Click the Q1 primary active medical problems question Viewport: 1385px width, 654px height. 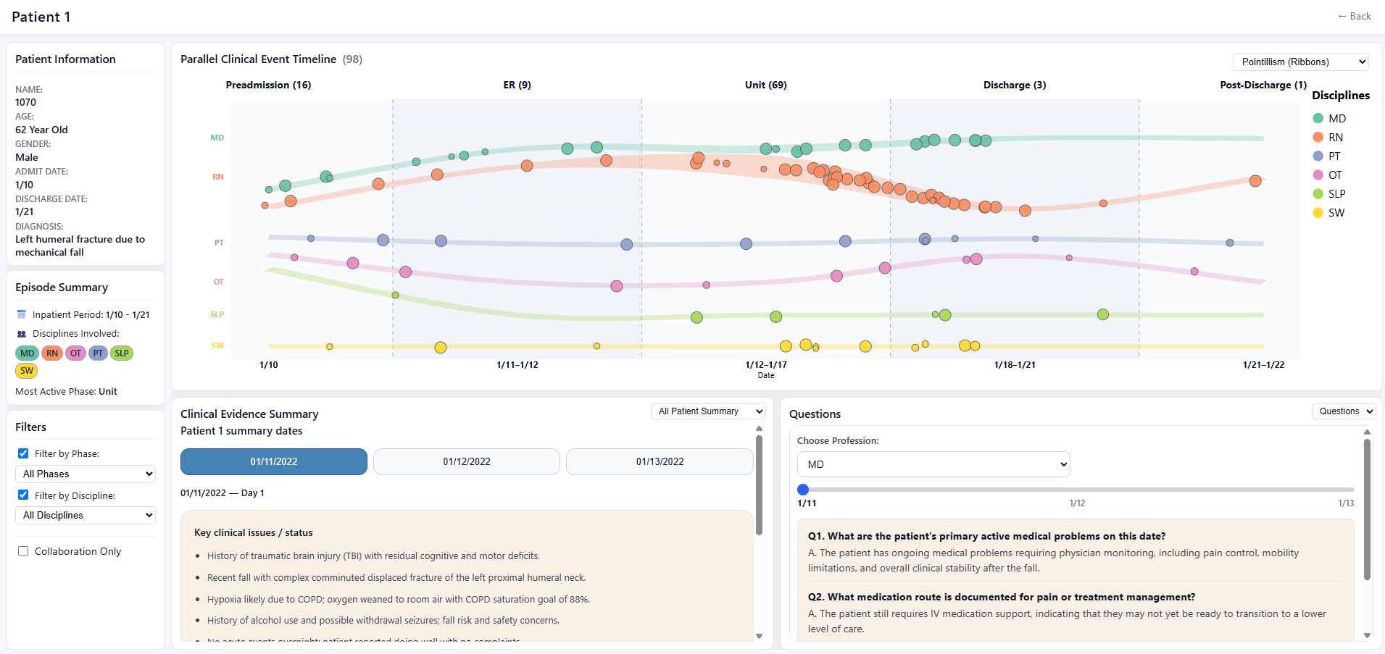pos(987,536)
